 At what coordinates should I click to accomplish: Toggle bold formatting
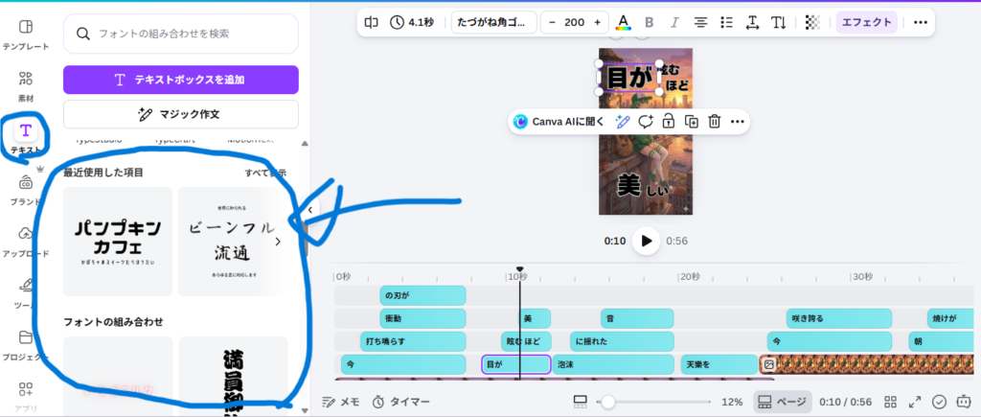click(650, 22)
